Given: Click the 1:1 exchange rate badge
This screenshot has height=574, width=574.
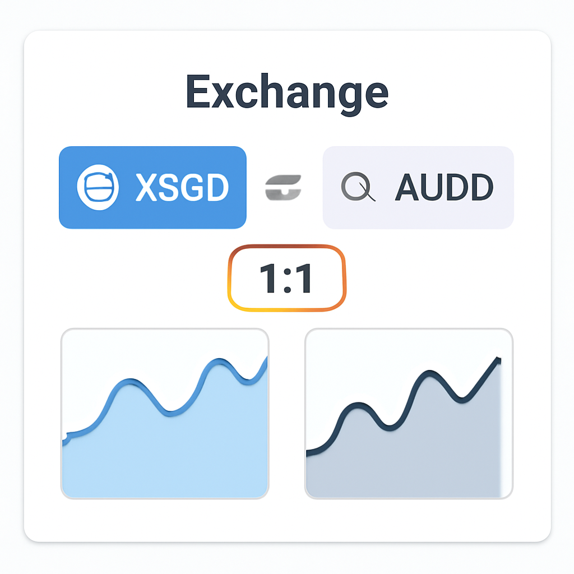Looking at the screenshot, I should point(287,277).
